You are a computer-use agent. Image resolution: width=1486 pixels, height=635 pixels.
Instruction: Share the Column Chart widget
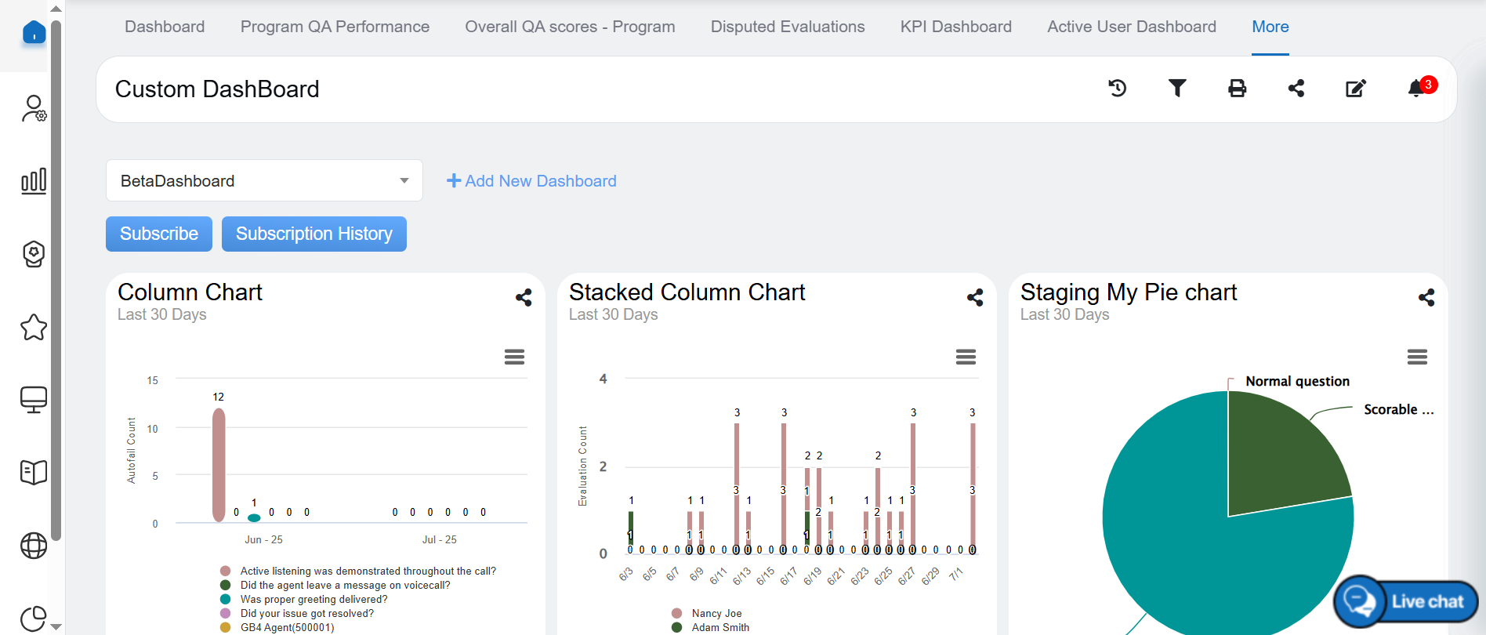tap(524, 298)
